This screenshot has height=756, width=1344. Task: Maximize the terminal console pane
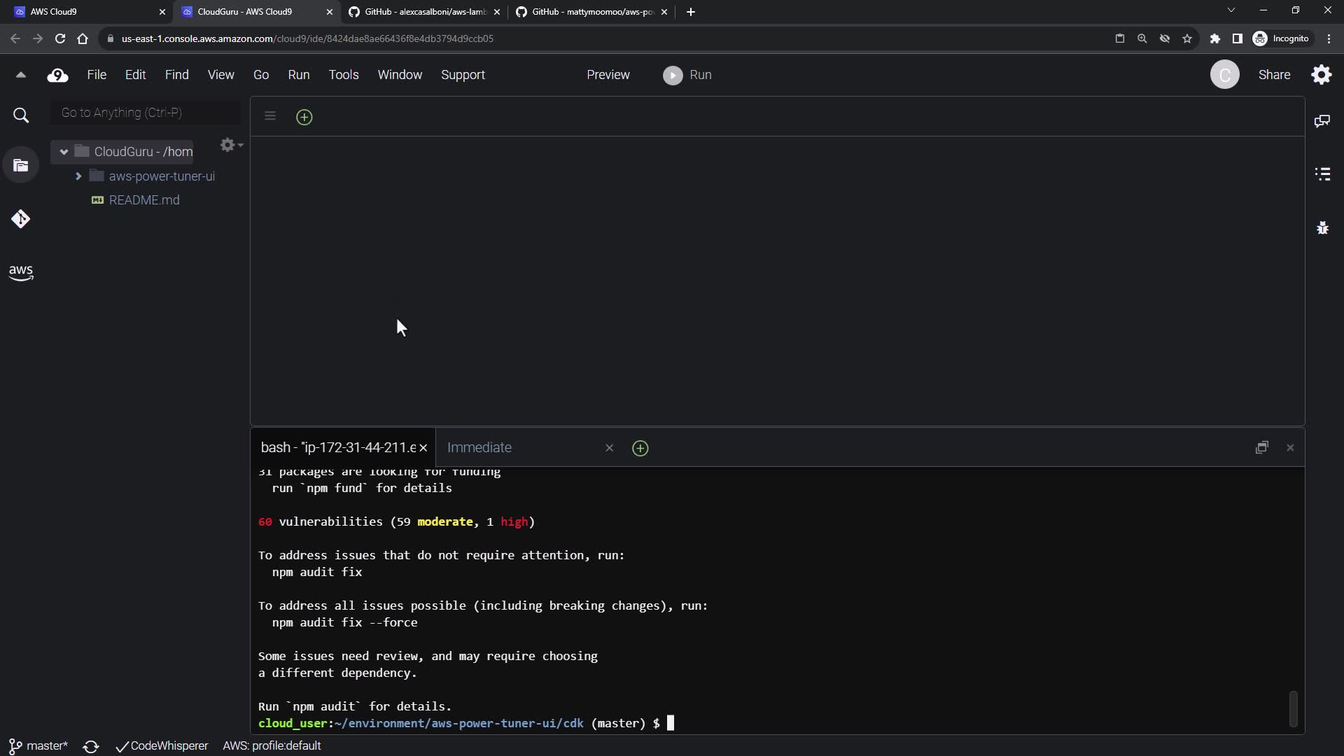click(x=1261, y=447)
